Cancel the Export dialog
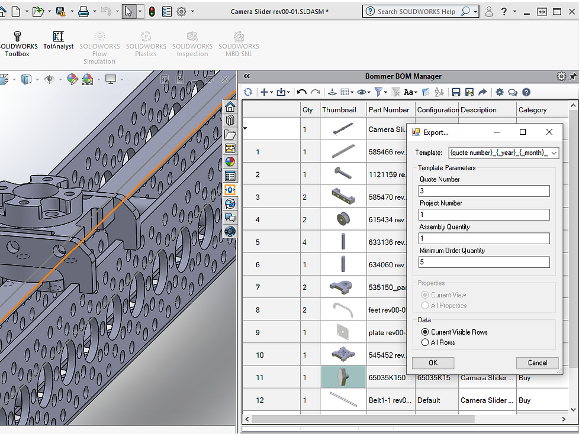Screen dimensions: 579x434 (536, 362)
